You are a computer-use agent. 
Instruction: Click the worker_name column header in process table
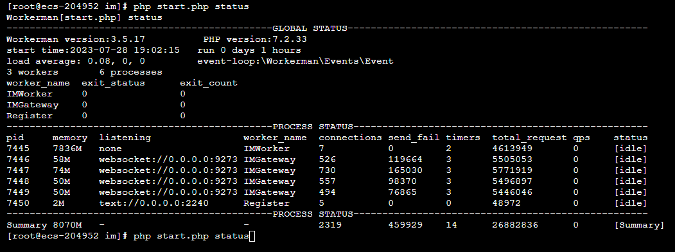pyautogui.click(x=275, y=138)
